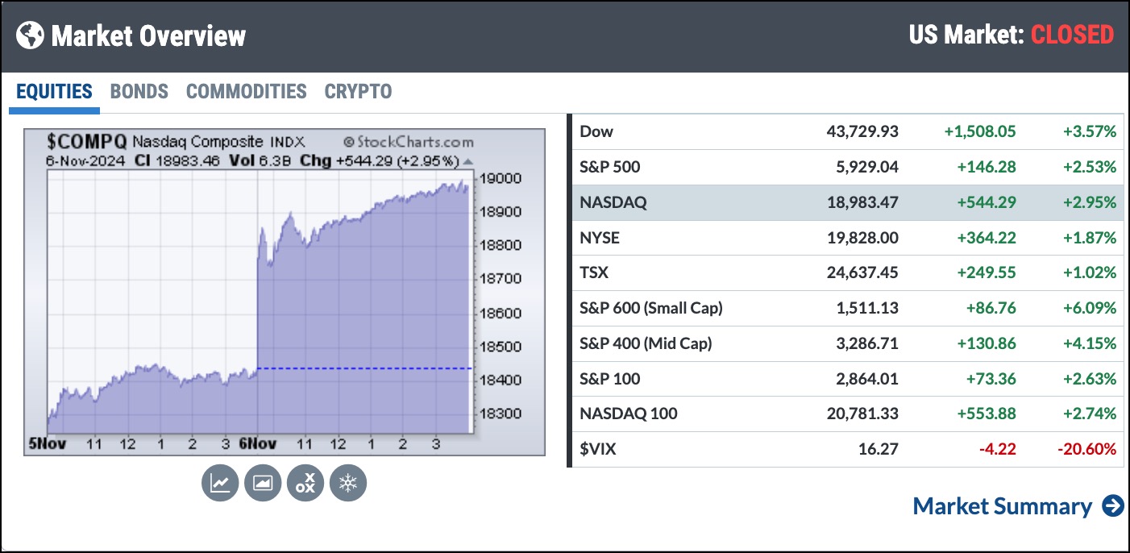Click the TSX change +249.55
The image size is (1130, 553).
click(987, 272)
